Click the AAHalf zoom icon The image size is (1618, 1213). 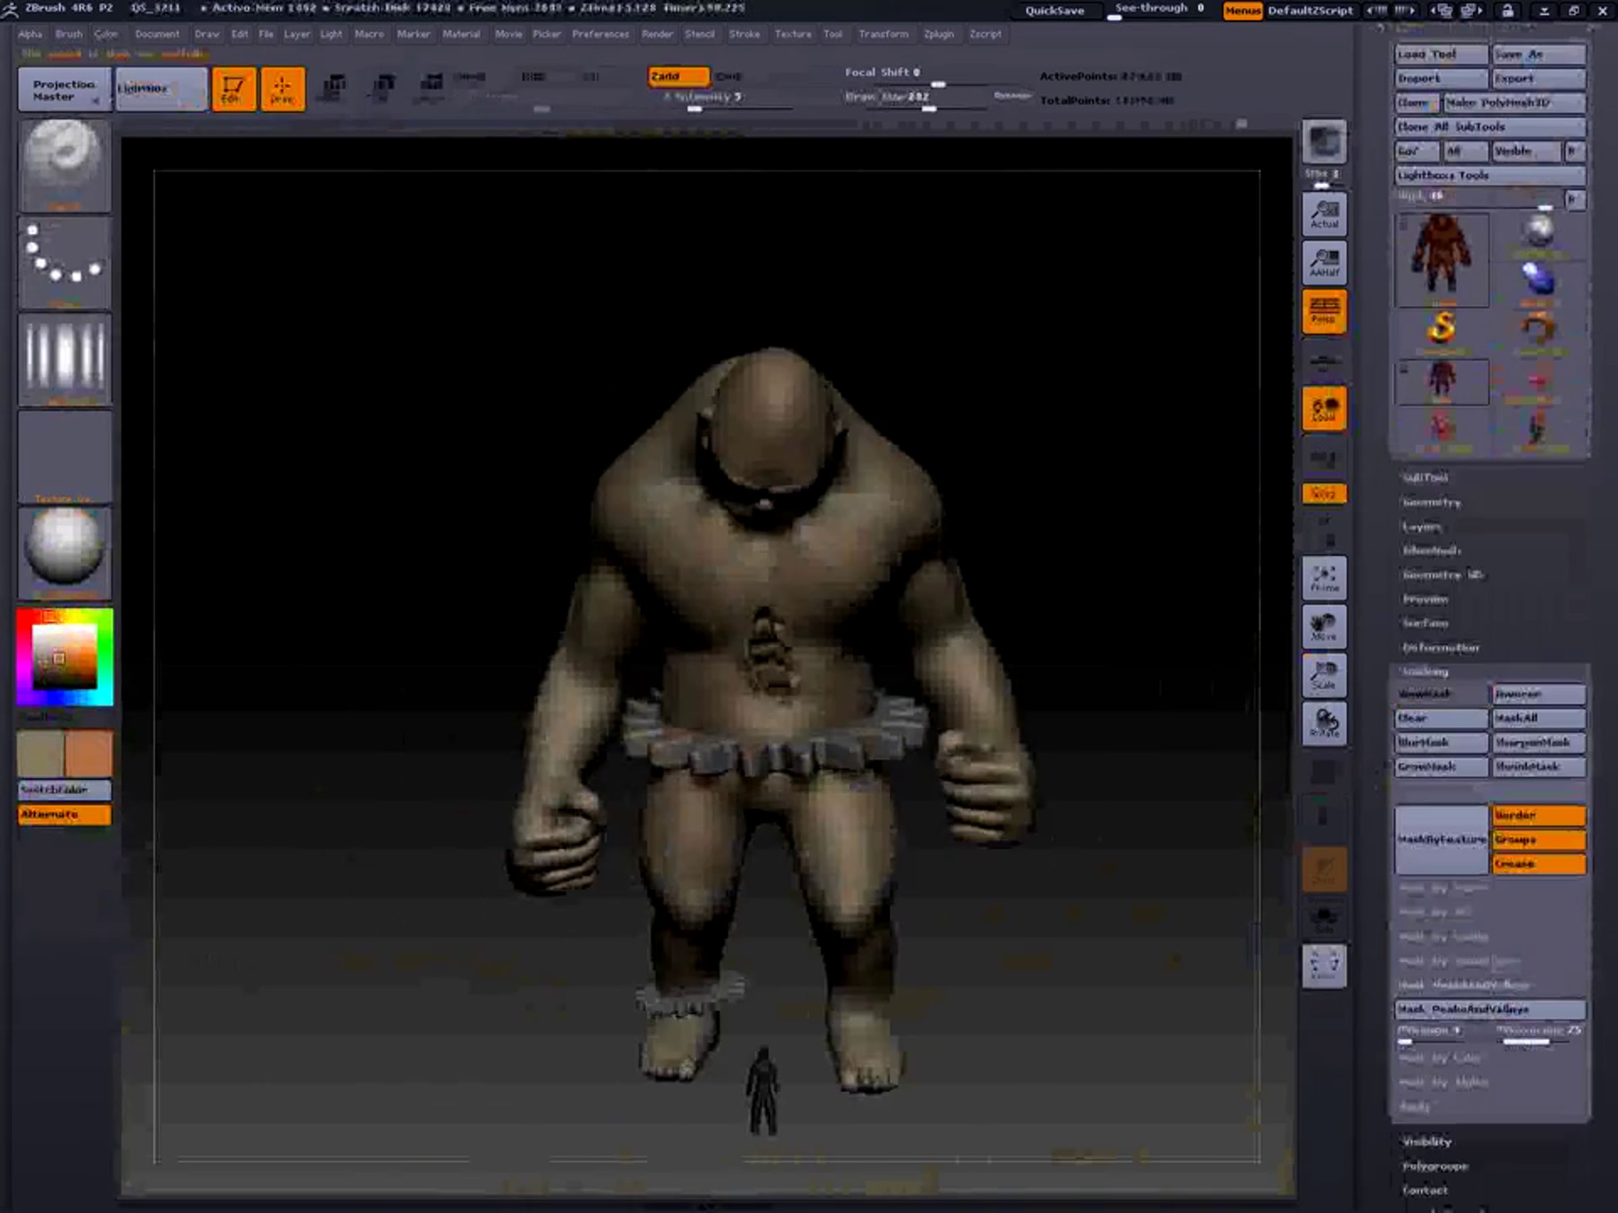[1324, 263]
